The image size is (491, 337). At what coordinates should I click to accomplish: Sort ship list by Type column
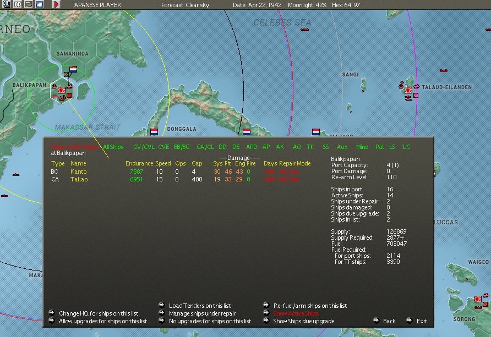[58, 163]
